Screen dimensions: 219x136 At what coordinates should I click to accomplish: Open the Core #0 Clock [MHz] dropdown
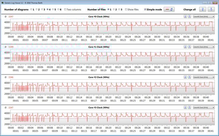[204, 17]
